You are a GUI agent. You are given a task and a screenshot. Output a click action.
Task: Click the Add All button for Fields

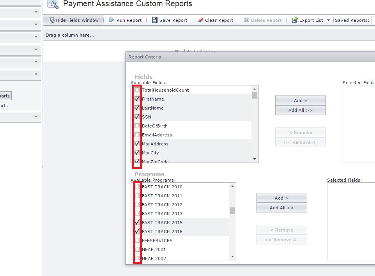[300, 110]
